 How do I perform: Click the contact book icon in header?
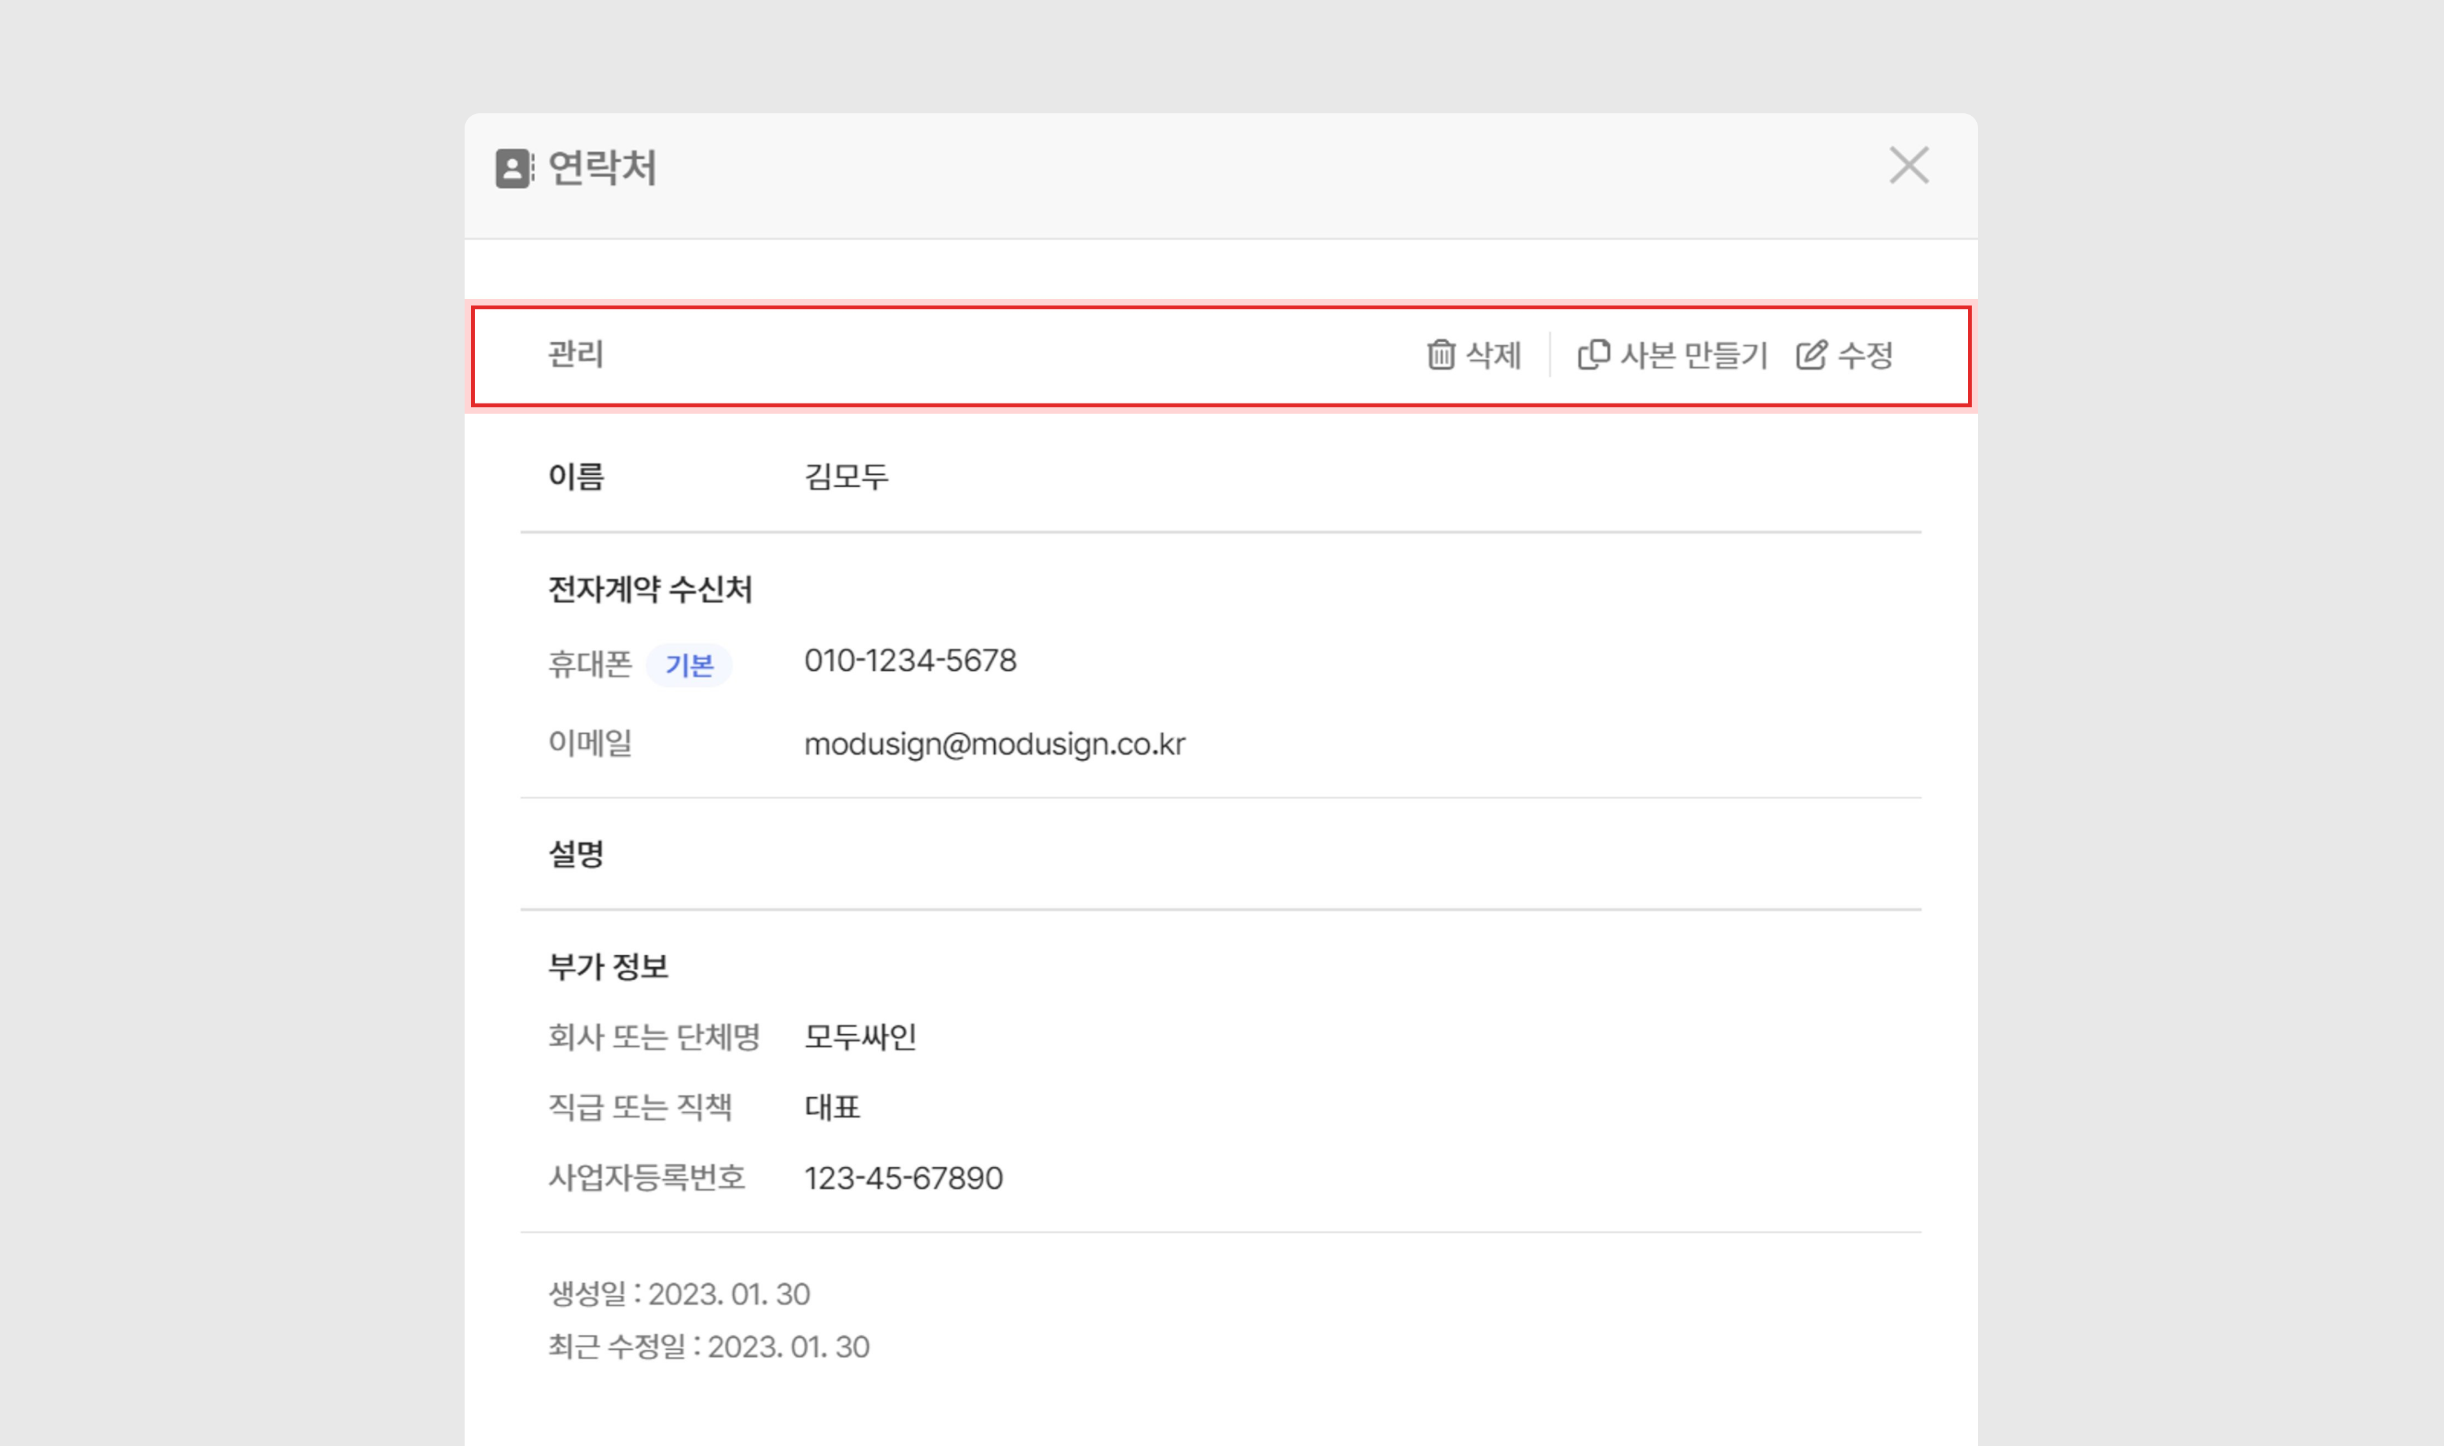pos(514,169)
